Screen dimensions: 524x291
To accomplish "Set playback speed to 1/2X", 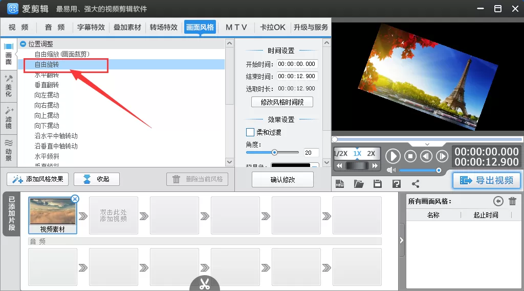I will point(341,154).
